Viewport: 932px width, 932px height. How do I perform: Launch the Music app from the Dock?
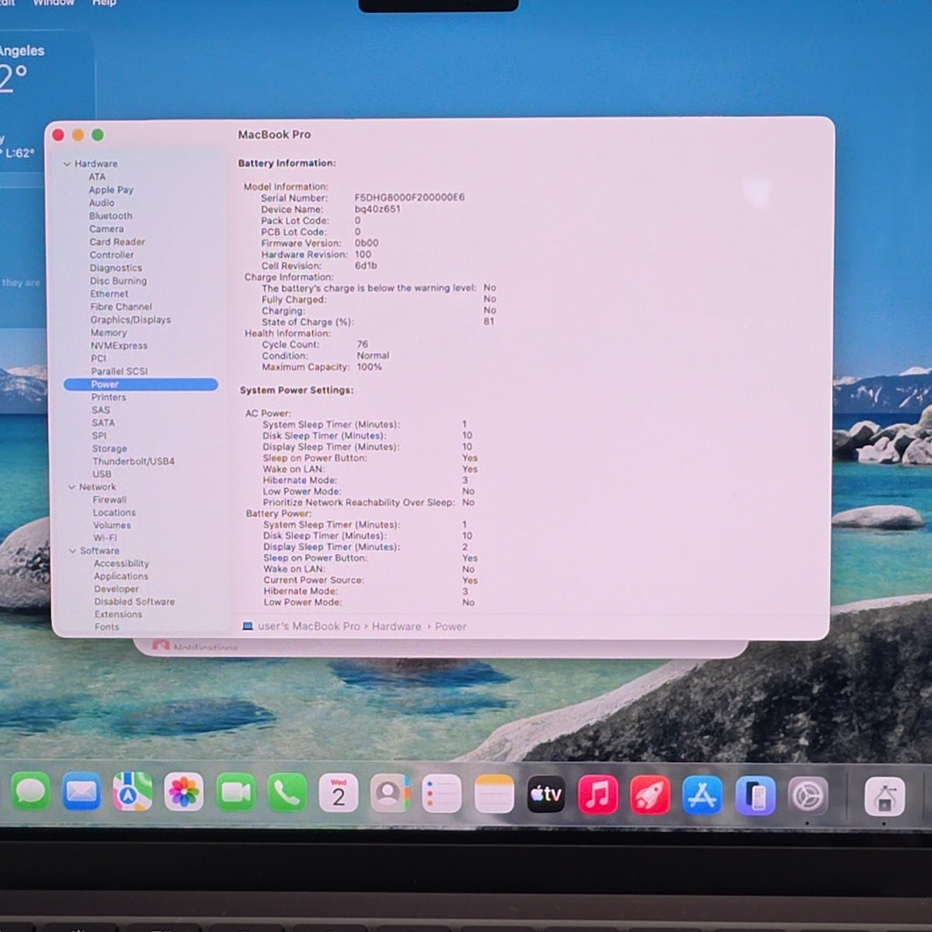598,795
